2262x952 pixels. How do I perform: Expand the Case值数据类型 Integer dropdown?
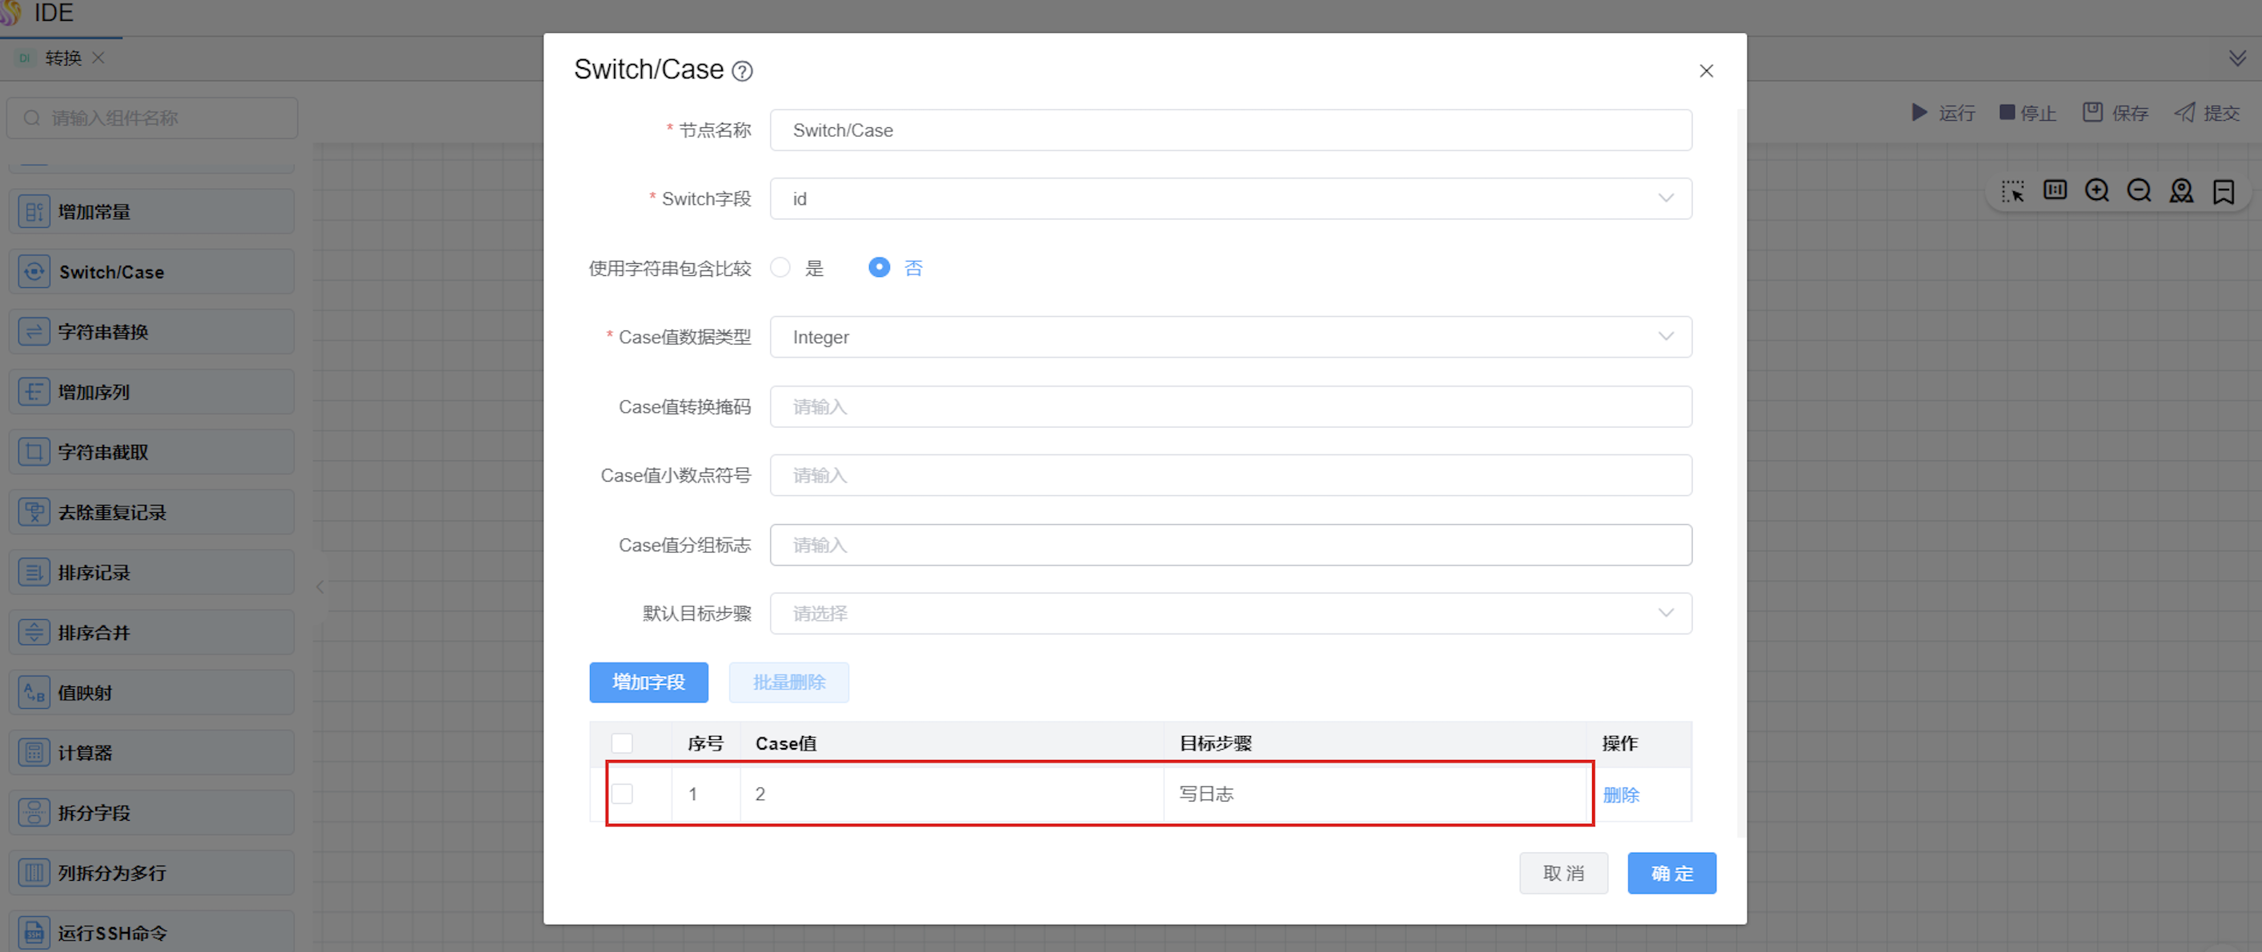point(1229,337)
